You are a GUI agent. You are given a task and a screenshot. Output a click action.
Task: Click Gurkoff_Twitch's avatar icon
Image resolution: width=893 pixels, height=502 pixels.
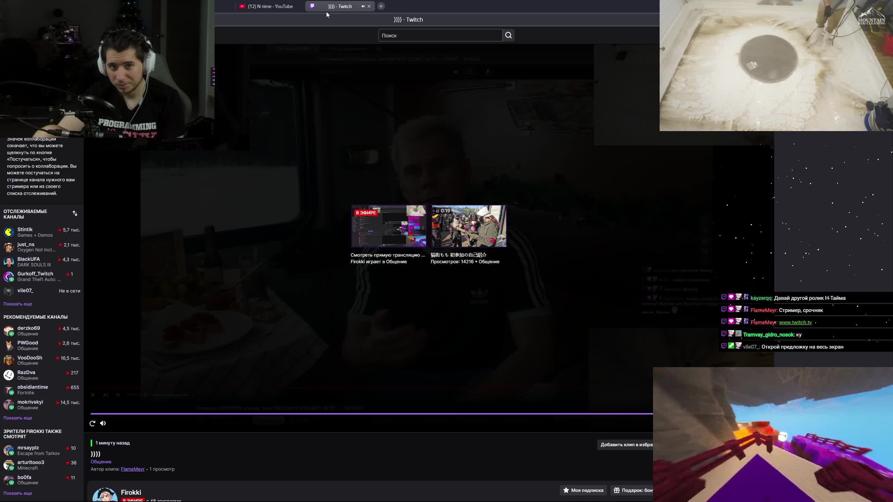tap(9, 276)
